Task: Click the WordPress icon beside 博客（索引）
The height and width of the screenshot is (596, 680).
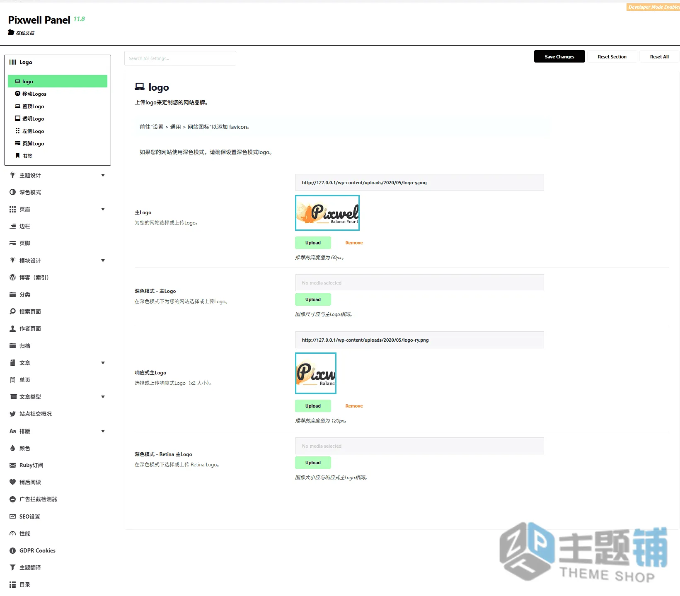Action: coord(12,277)
